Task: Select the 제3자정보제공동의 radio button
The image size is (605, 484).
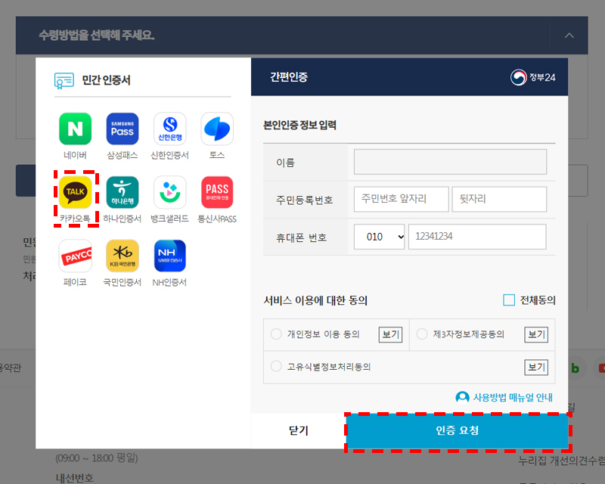Action: tap(422, 334)
